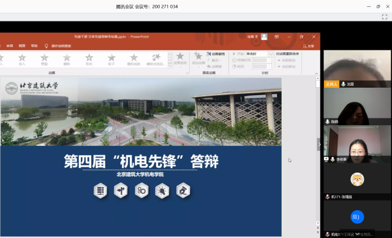
Task: Open 效果选项 effect options
Action: tap(180, 60)
